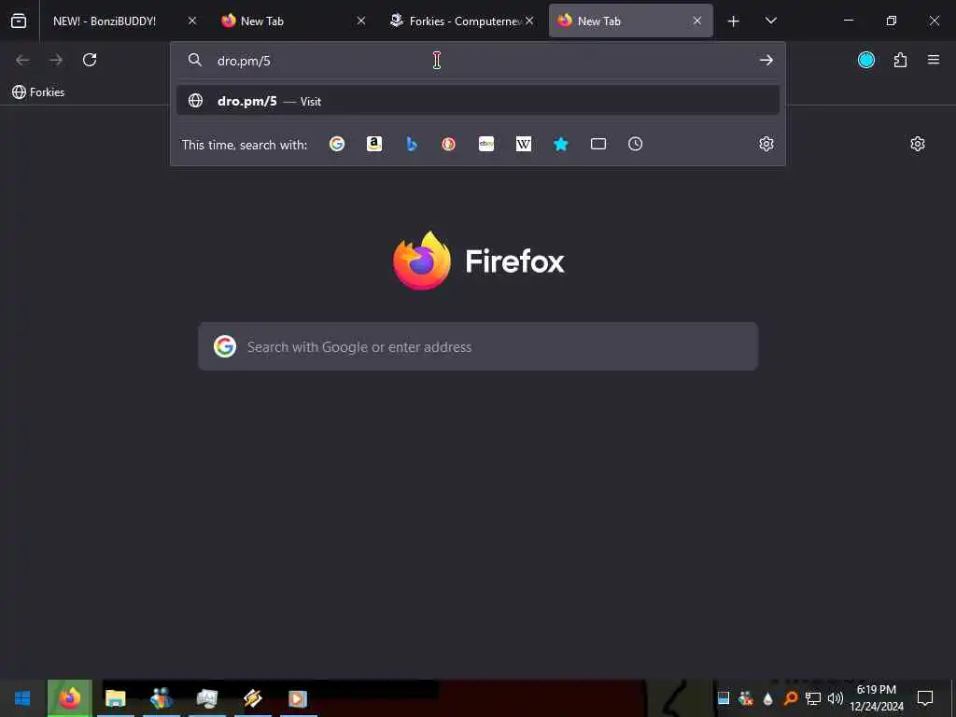Close the active New Tab
The height and width of the screenshot is (717, 956).
[x=697, y=21]
